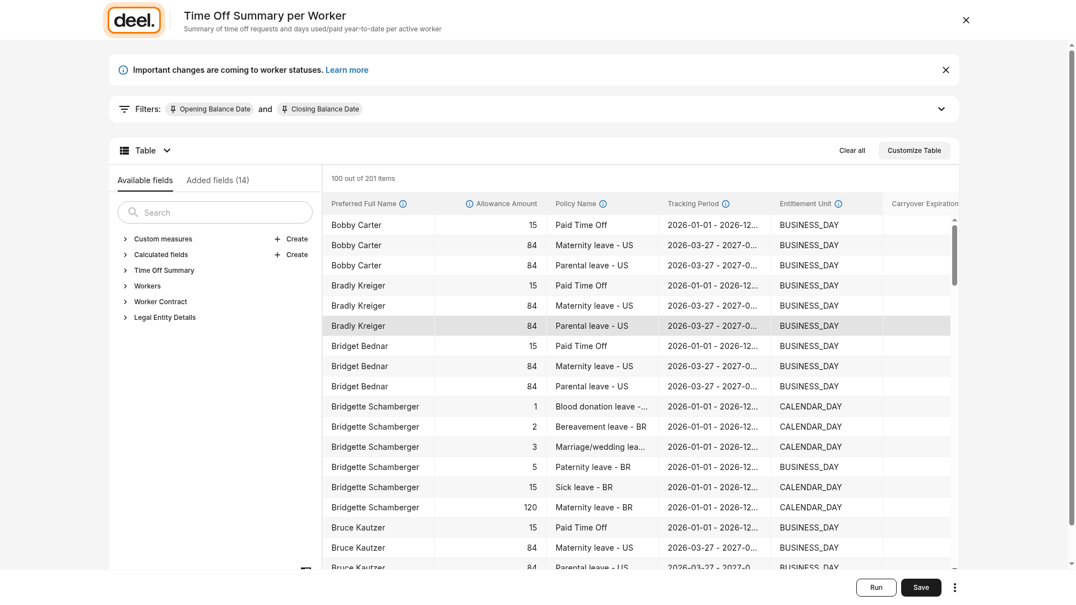
Task: Switch to the Available fields tab
Action: coord(145,180)
